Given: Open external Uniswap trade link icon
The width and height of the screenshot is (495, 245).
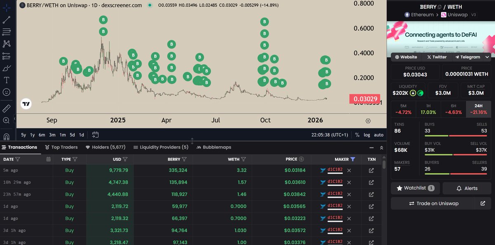Looking at the screenshot, I should (x=483, y=203).
